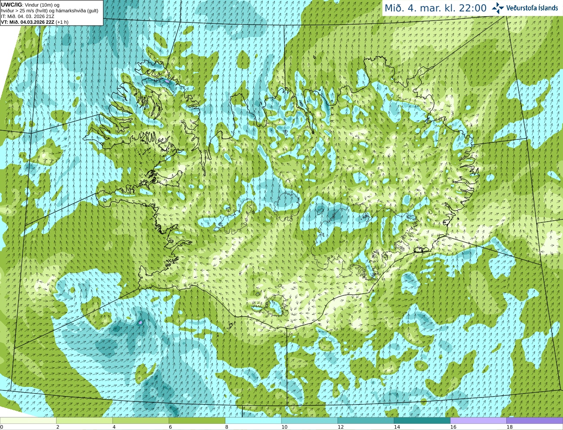Image resolution: width=563 pixels, height=430 pixels.
Task: Pick the dark teal 14–16 m/s swatch
Action: [x=422, y=420]
